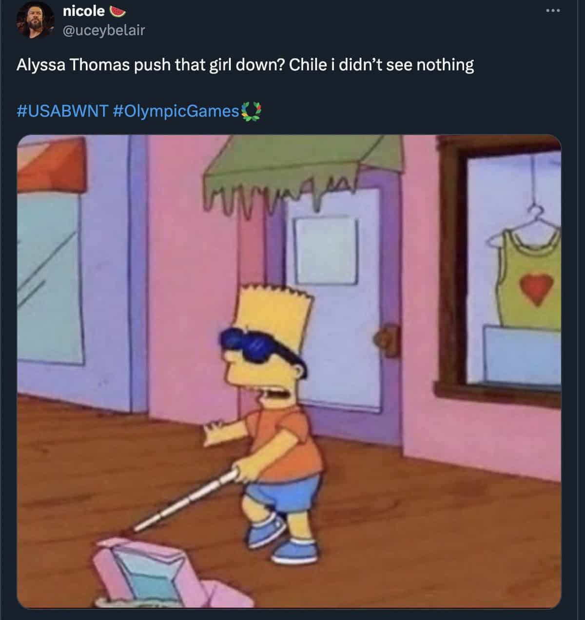Click nicole's profile avatar photo

click(35, 20)
